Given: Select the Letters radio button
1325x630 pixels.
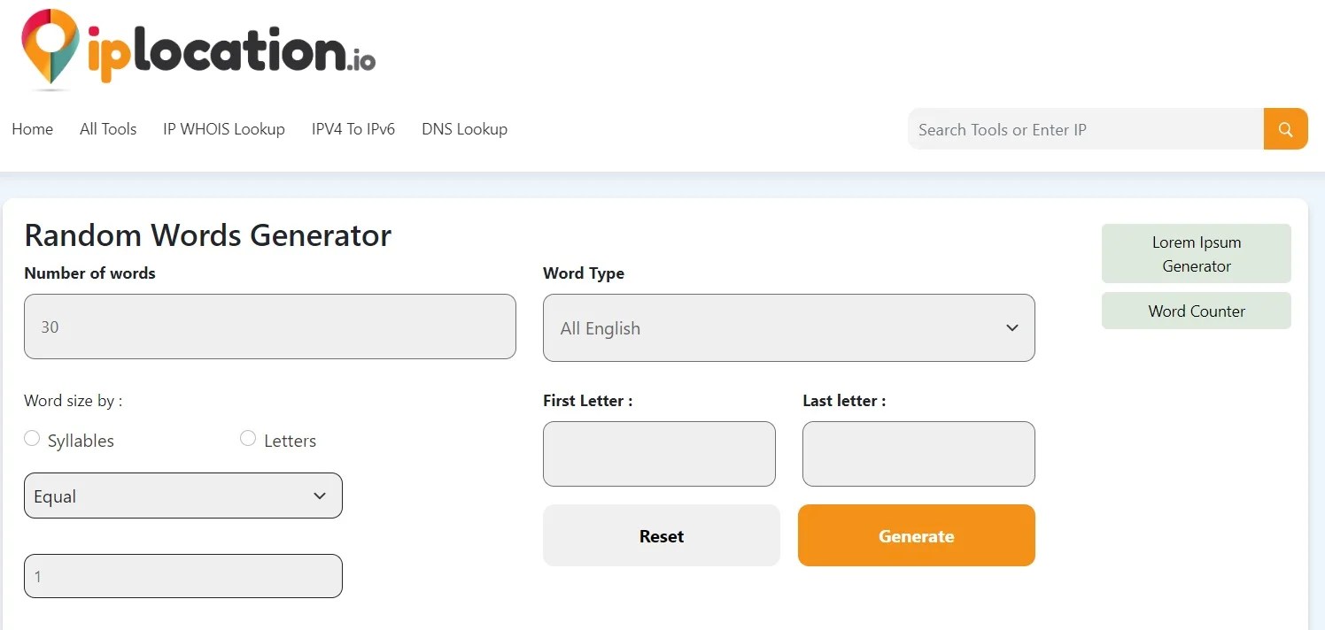Looking at the screenshot, I should 248,437.
